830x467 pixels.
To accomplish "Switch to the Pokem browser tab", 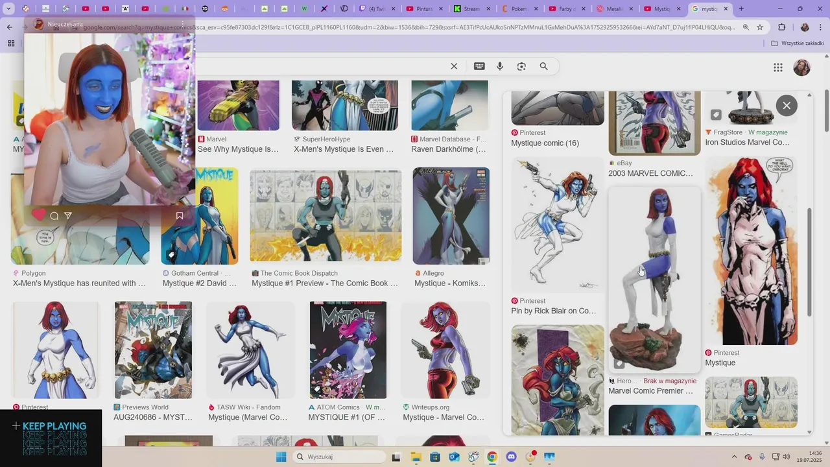I will 519,9.
